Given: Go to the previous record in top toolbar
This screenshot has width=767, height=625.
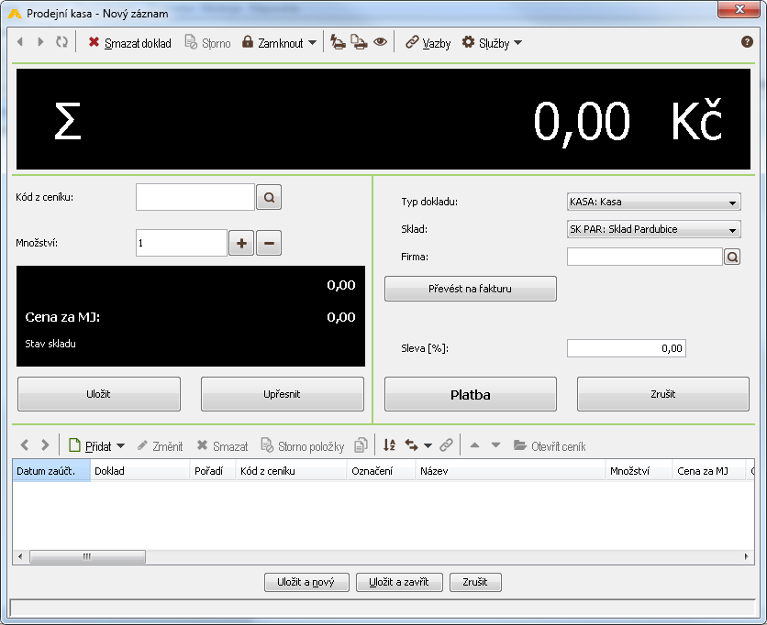Looking at the screenshot, I should pos(20,42).
